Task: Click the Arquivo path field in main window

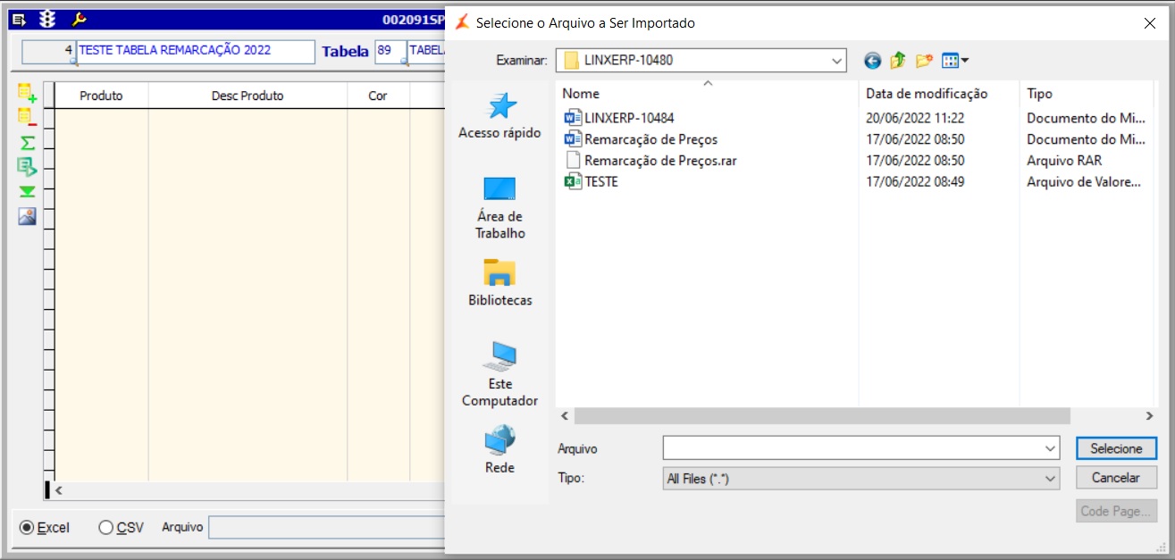Action: point(326,527)
